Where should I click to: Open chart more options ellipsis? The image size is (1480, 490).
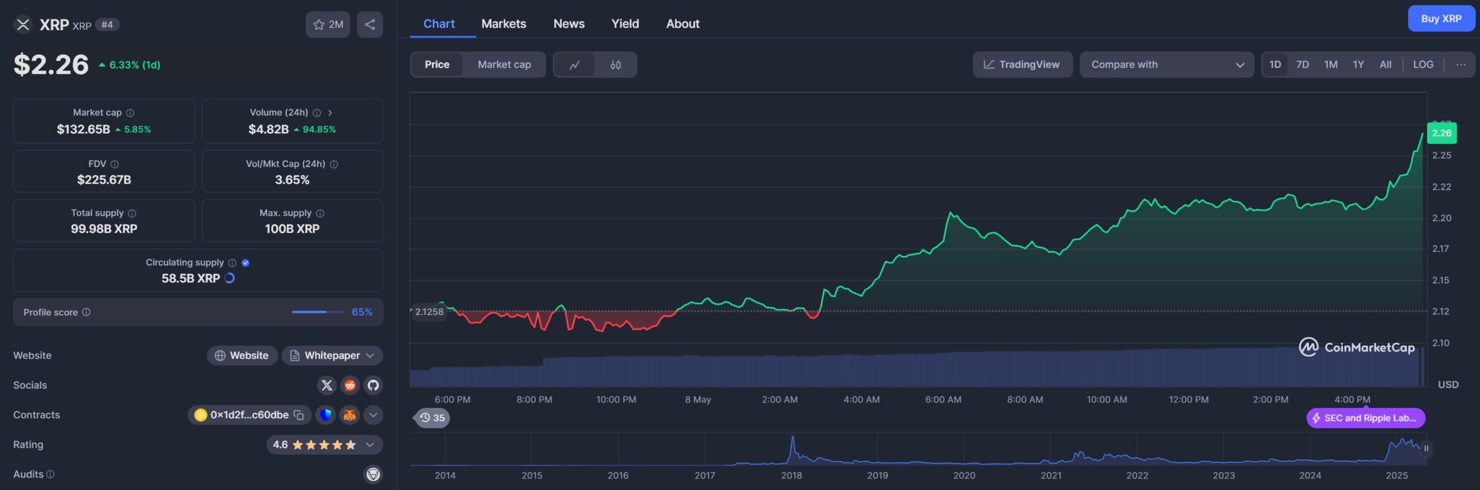tap(1461, 65)
